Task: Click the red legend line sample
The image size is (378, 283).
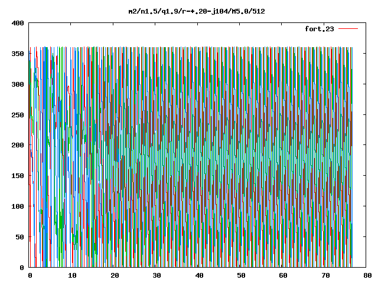Action: click(x=348, y=29)
